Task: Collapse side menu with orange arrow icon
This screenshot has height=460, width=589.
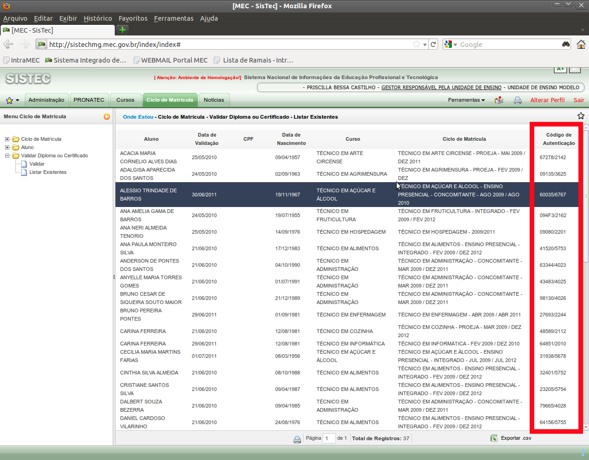Action: point(107,117)
